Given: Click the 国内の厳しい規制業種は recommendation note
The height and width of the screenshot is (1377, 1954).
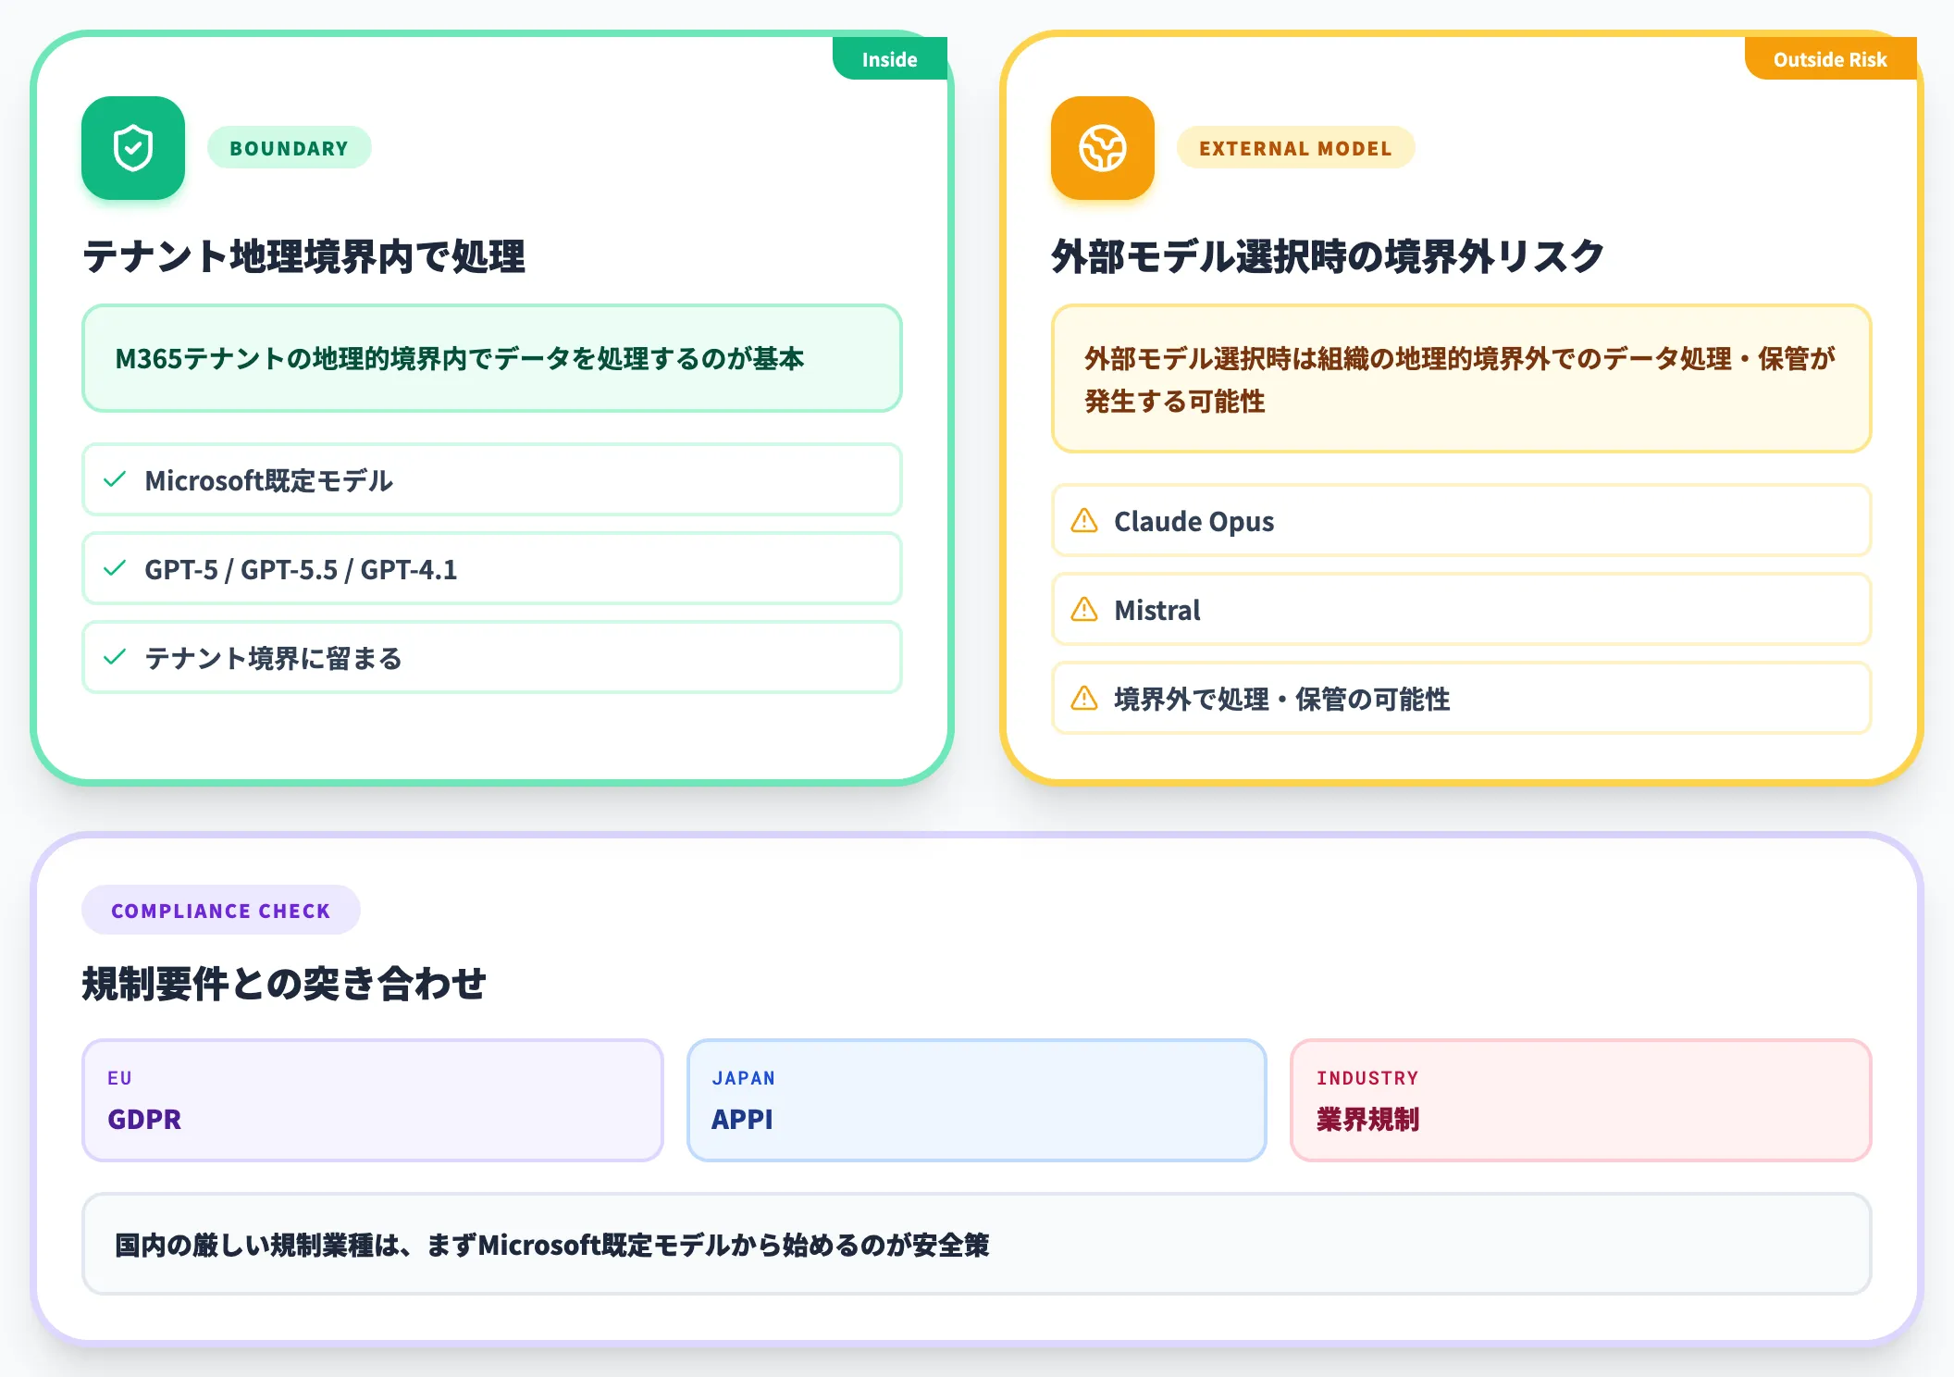Looking at the screenshot, I should pyautogui.click(x=977, y=1244).
